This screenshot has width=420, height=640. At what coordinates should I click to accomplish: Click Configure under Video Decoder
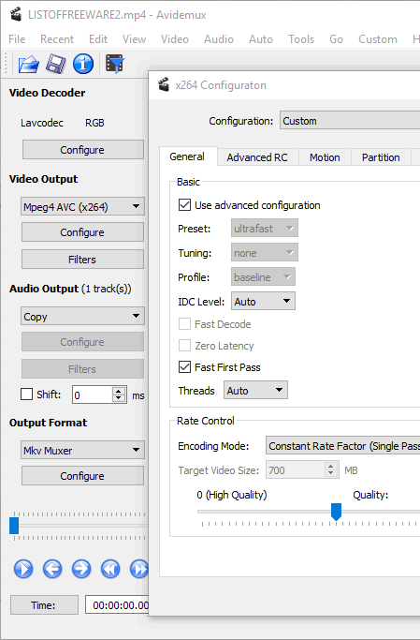[82, 150]
